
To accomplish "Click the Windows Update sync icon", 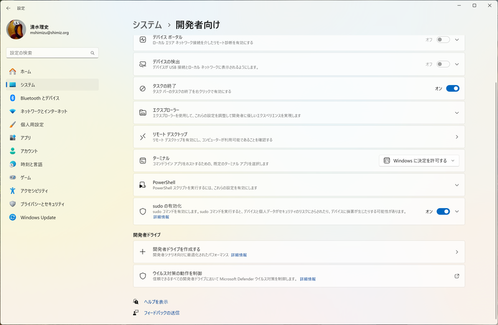I will pyautogui.click(x=12, y=217).
